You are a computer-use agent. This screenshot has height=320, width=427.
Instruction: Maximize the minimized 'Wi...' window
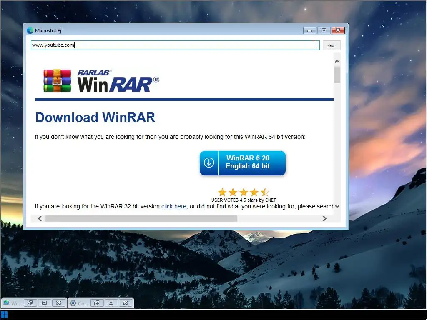(x=44, y=303)
